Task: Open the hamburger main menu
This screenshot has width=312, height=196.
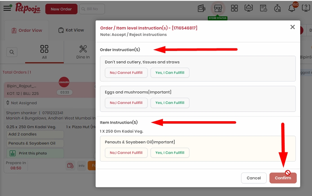Action: 7,8
